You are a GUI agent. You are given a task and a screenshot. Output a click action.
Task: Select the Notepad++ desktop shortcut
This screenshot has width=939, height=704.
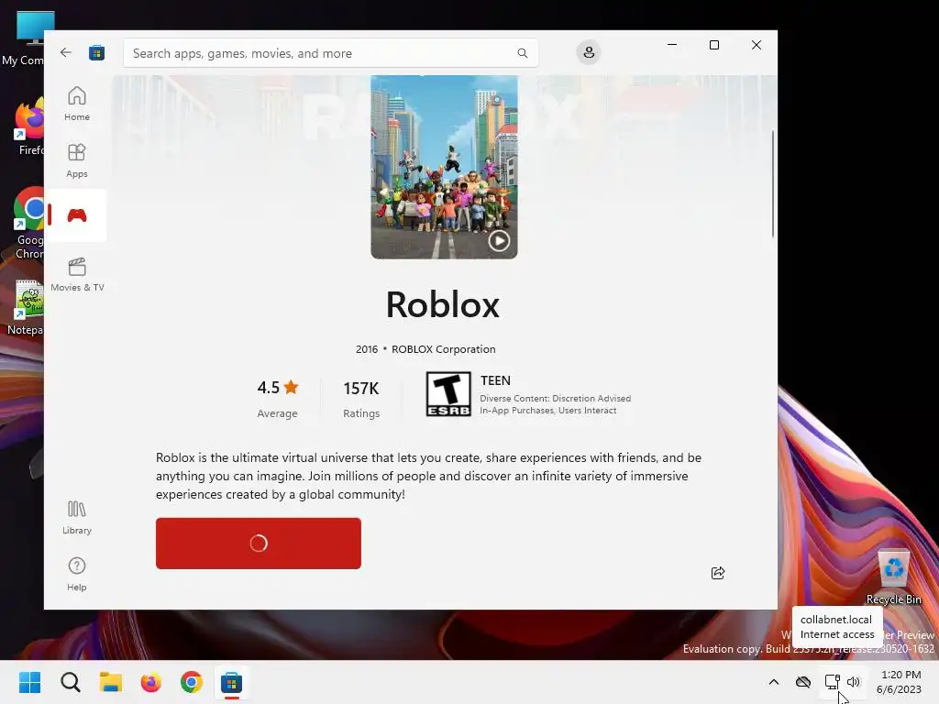25,308
